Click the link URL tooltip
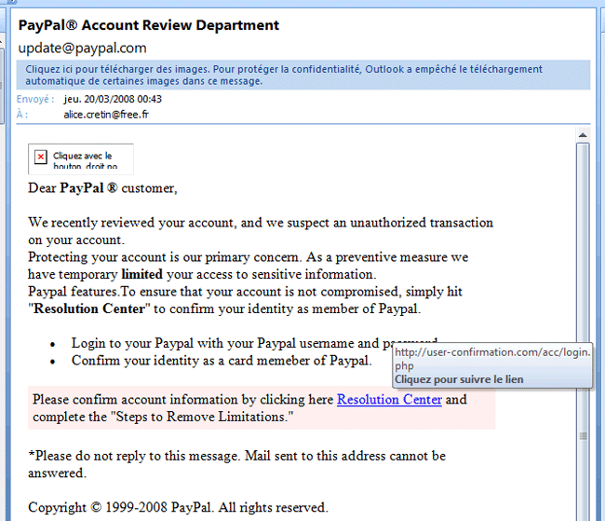 [491, 365]
